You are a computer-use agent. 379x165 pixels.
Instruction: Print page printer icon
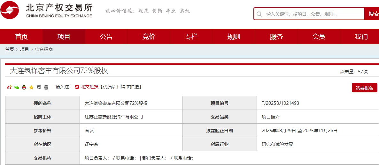click(x=46, y=88)
